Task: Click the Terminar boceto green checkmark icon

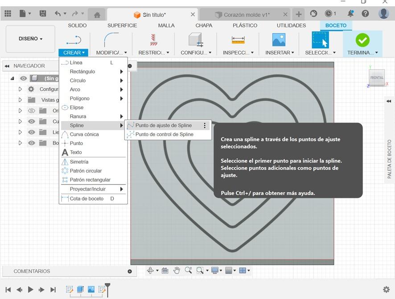Action: pos(362,40)
